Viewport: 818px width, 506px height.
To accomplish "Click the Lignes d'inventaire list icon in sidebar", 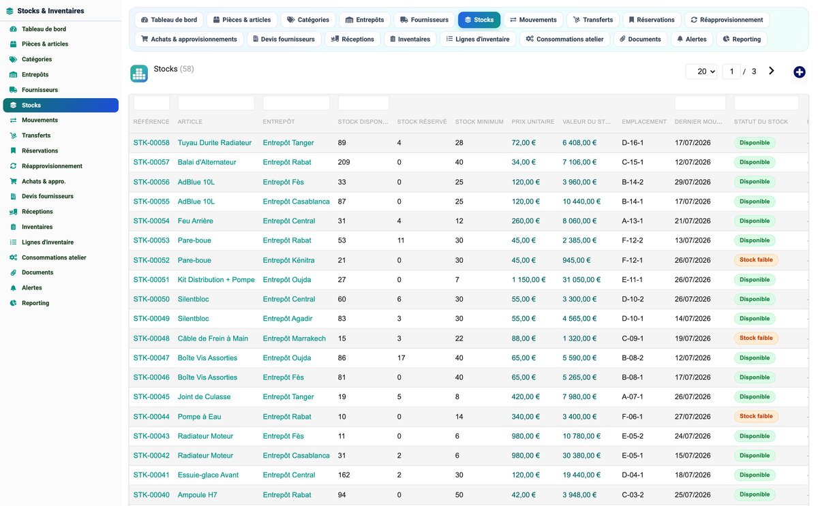I will (x=13, y=242).
